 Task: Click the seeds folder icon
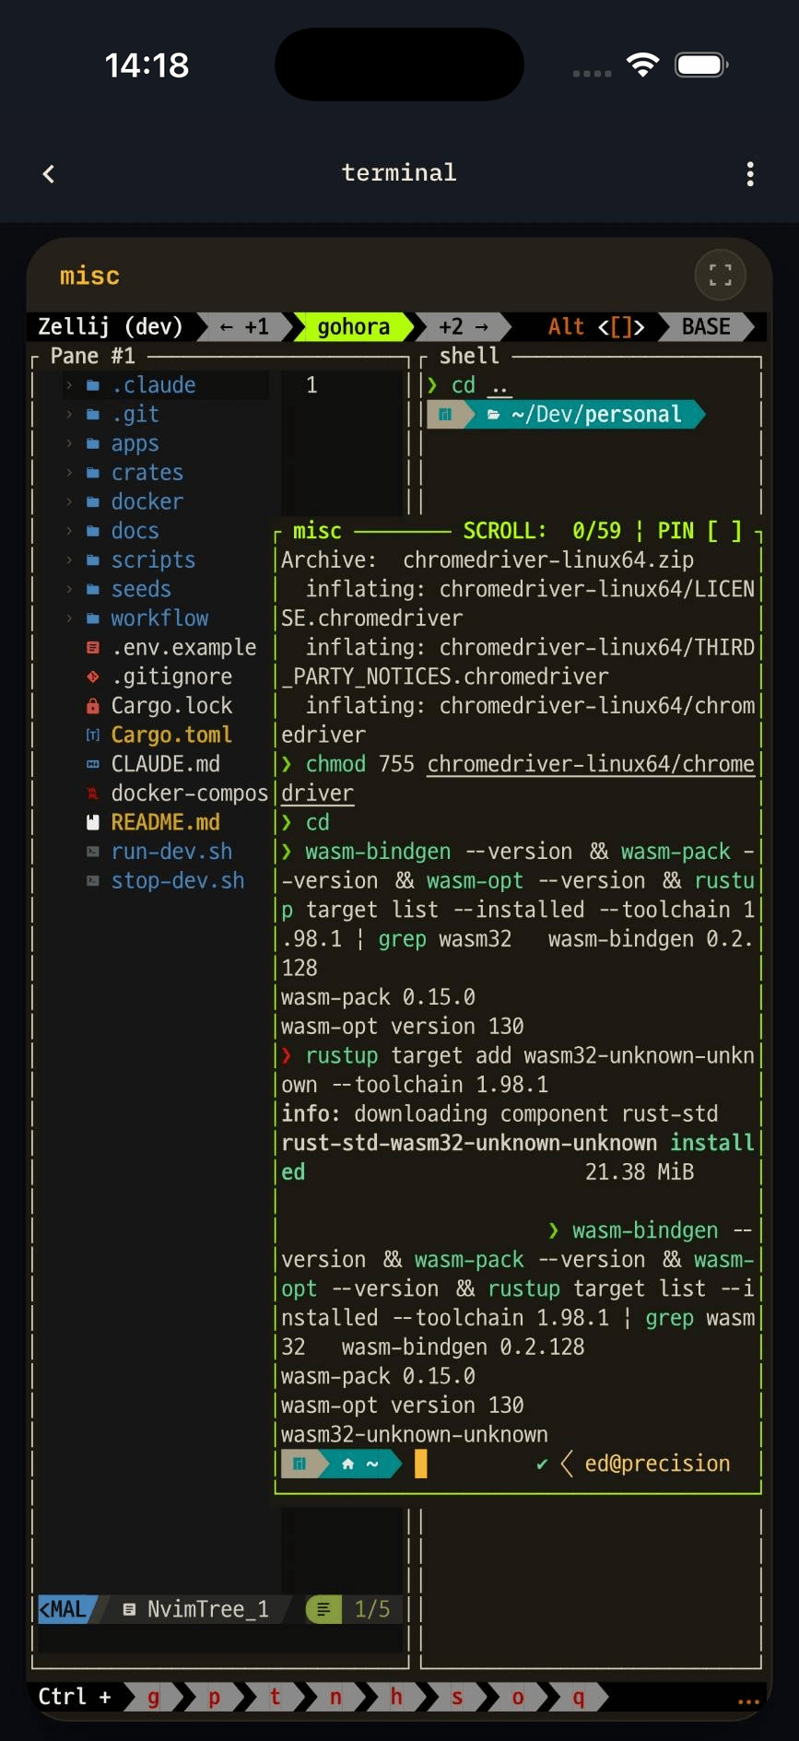tap(93, 590)
